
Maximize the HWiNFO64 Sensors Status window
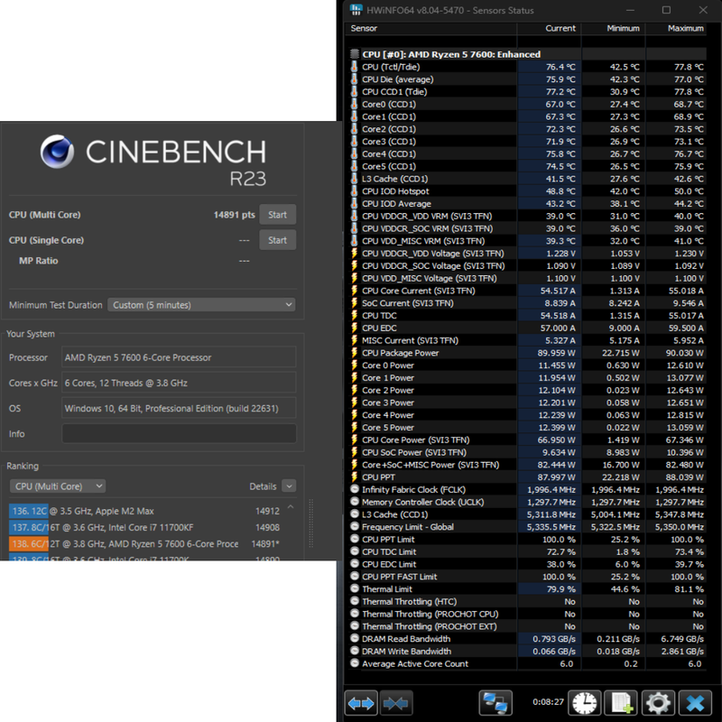coord(666,10)
